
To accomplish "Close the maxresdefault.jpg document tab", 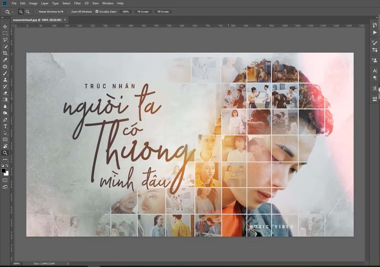I will point(65,20).
